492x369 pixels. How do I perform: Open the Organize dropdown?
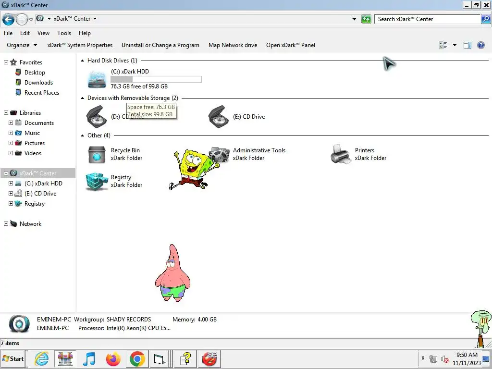(22, 45)
